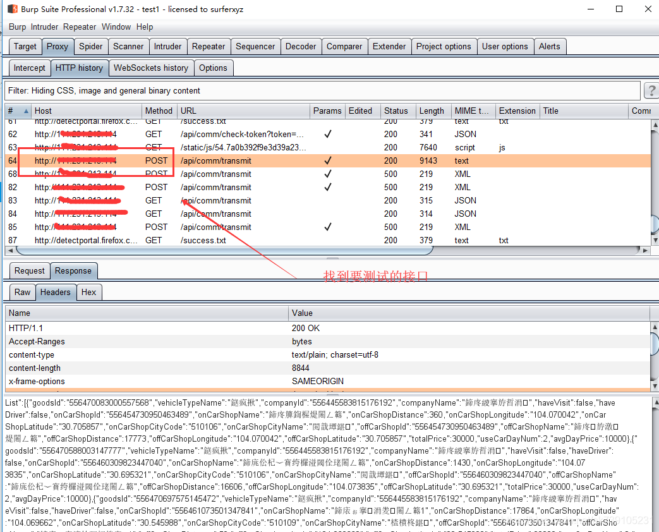Open the filter help question-mark button
659x532 pixels.
(651, 90)
